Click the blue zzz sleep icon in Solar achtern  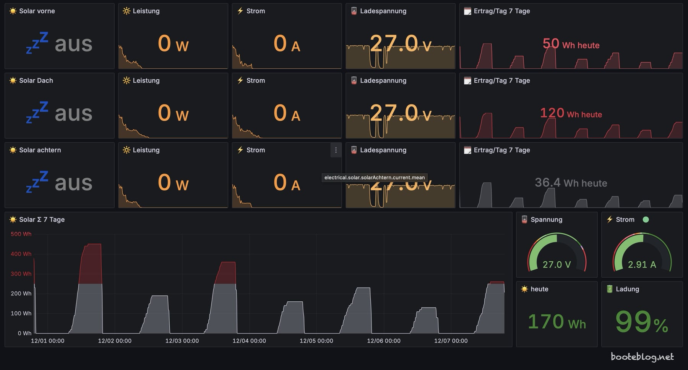coord(37,182)
